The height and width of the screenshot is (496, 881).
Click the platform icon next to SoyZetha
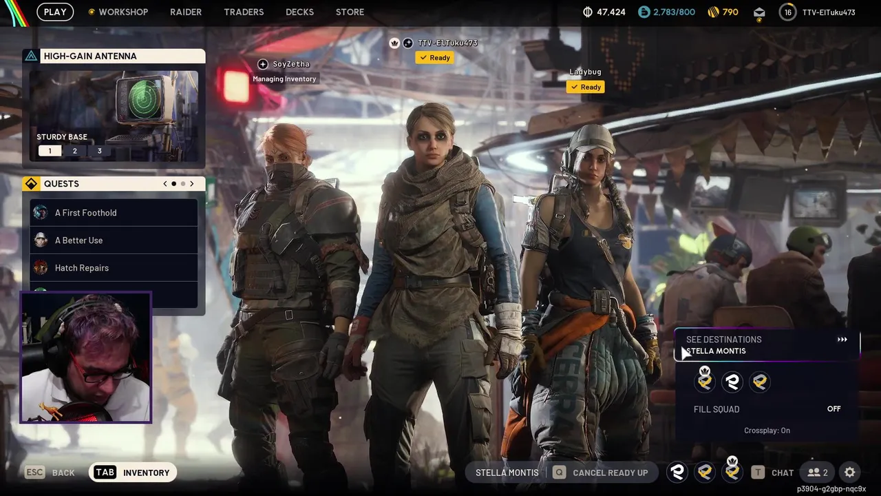[262, 64]
